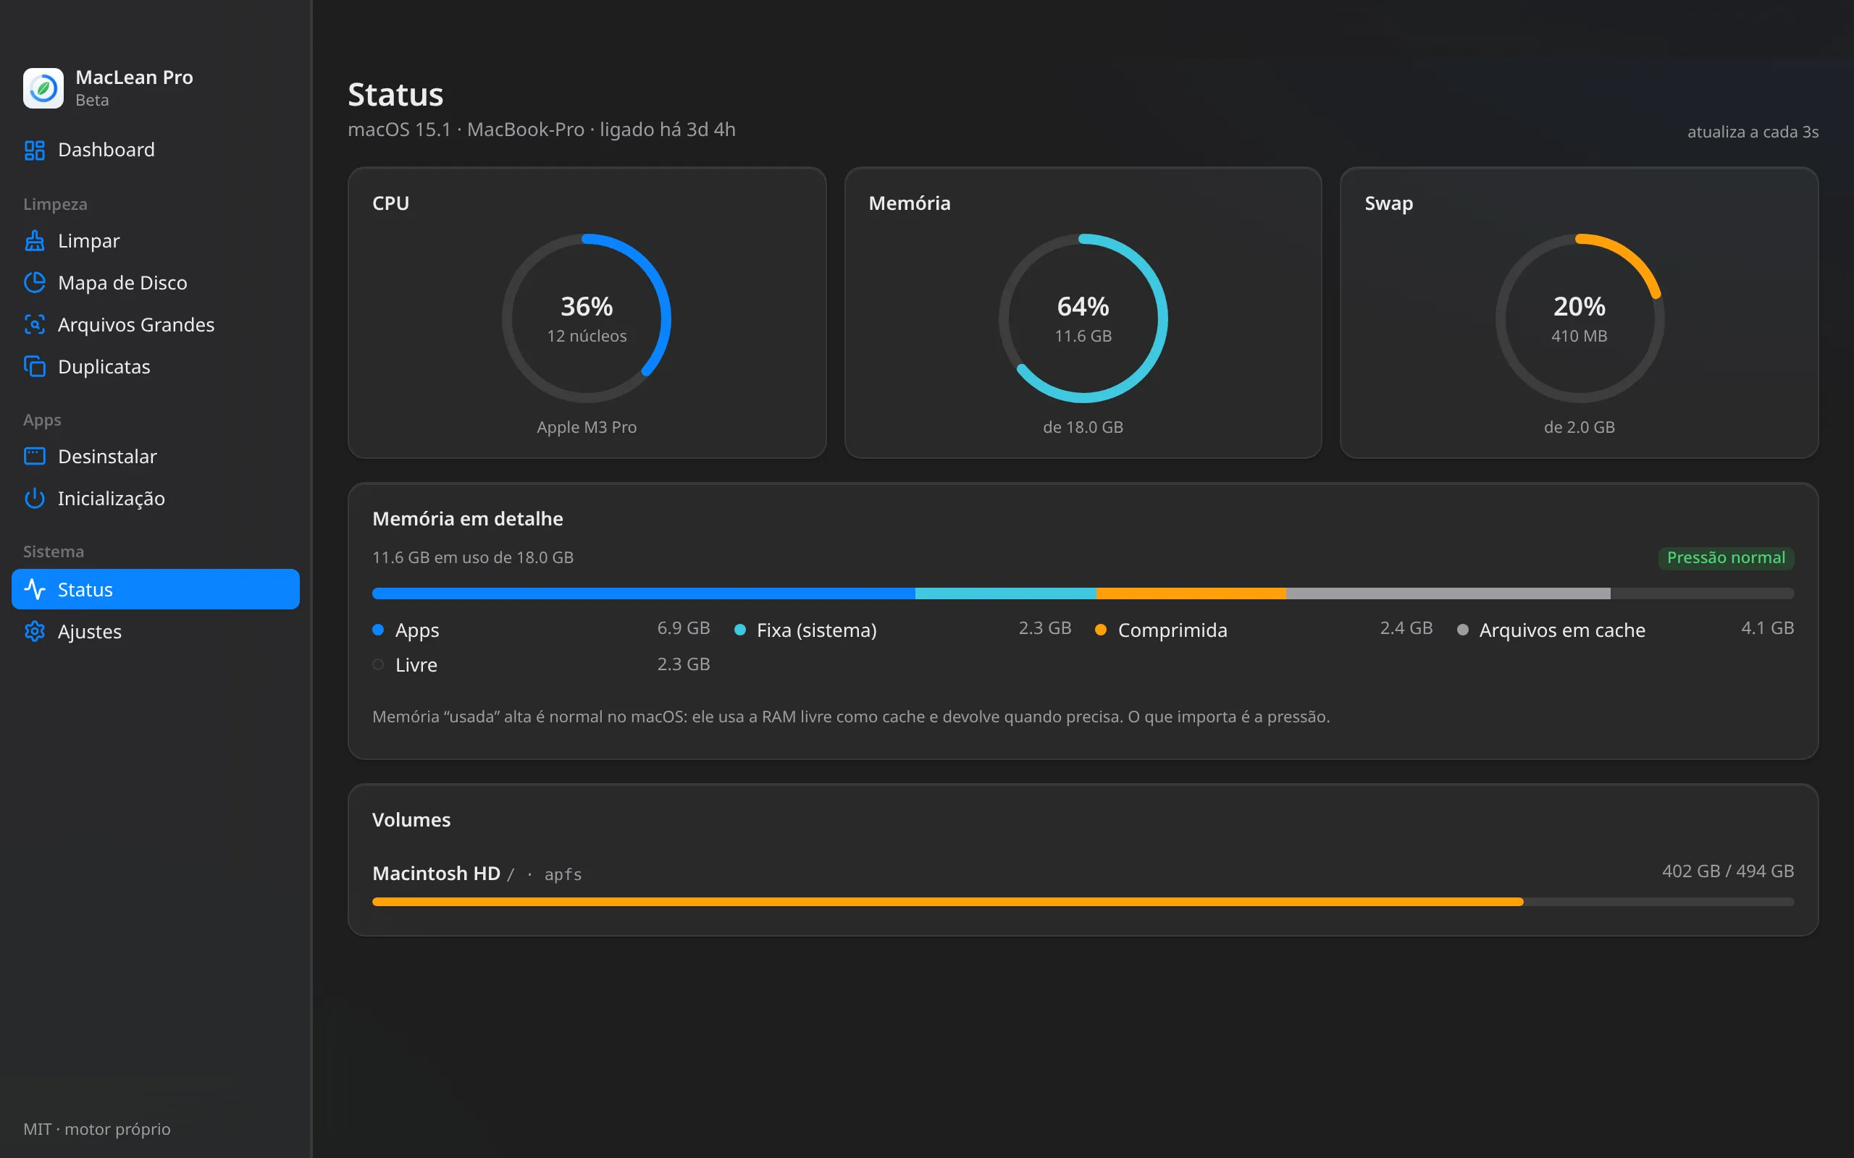Open Mapa de Disco page
The height and width of the screenshot is (1158, 1854).
[x=156, y=282]
